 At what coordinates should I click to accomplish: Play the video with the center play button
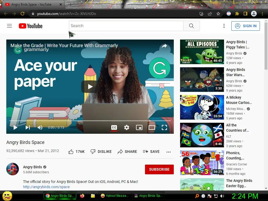click(x=90, y=87)
